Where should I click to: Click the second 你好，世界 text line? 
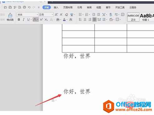tap(77, 92)
